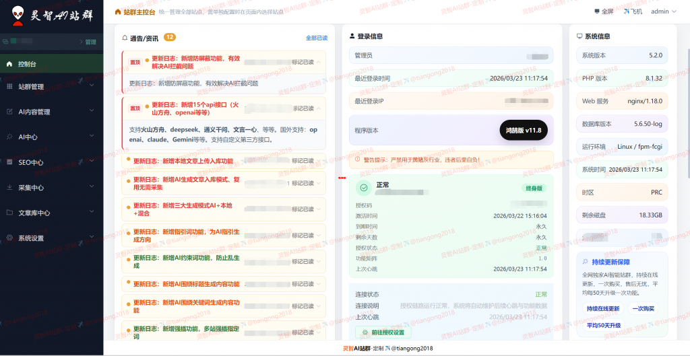Click 管理 in the site selector bar
Image resolution: width=690 pixels, height=356 pixels.
[91, 42]
